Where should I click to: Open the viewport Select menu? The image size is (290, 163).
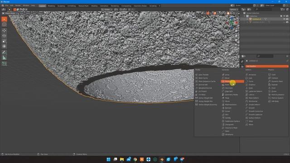tap(28, 13)
